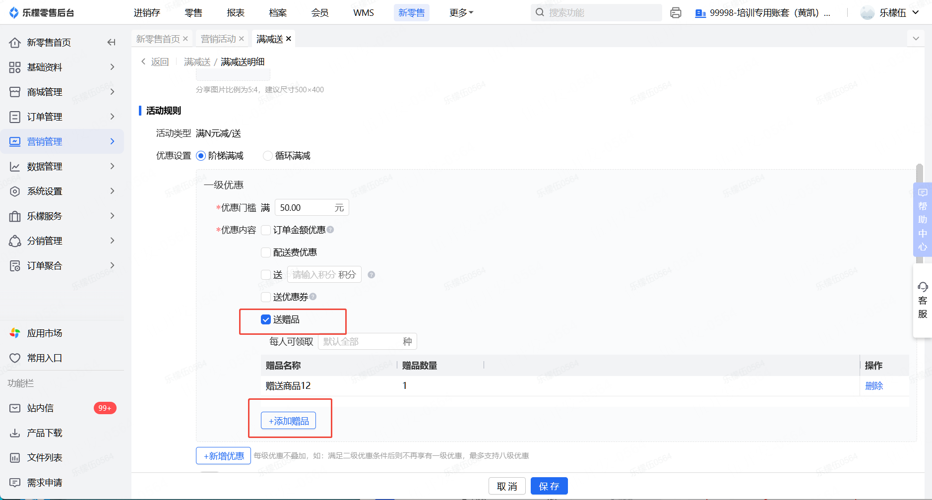Select the 循环满减 radio option
932x500 pixels.
tap(268, 156)
